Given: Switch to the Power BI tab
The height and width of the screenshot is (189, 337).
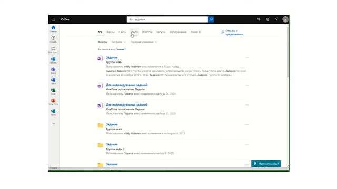Looking at the screenshot, I should [196, 32].
